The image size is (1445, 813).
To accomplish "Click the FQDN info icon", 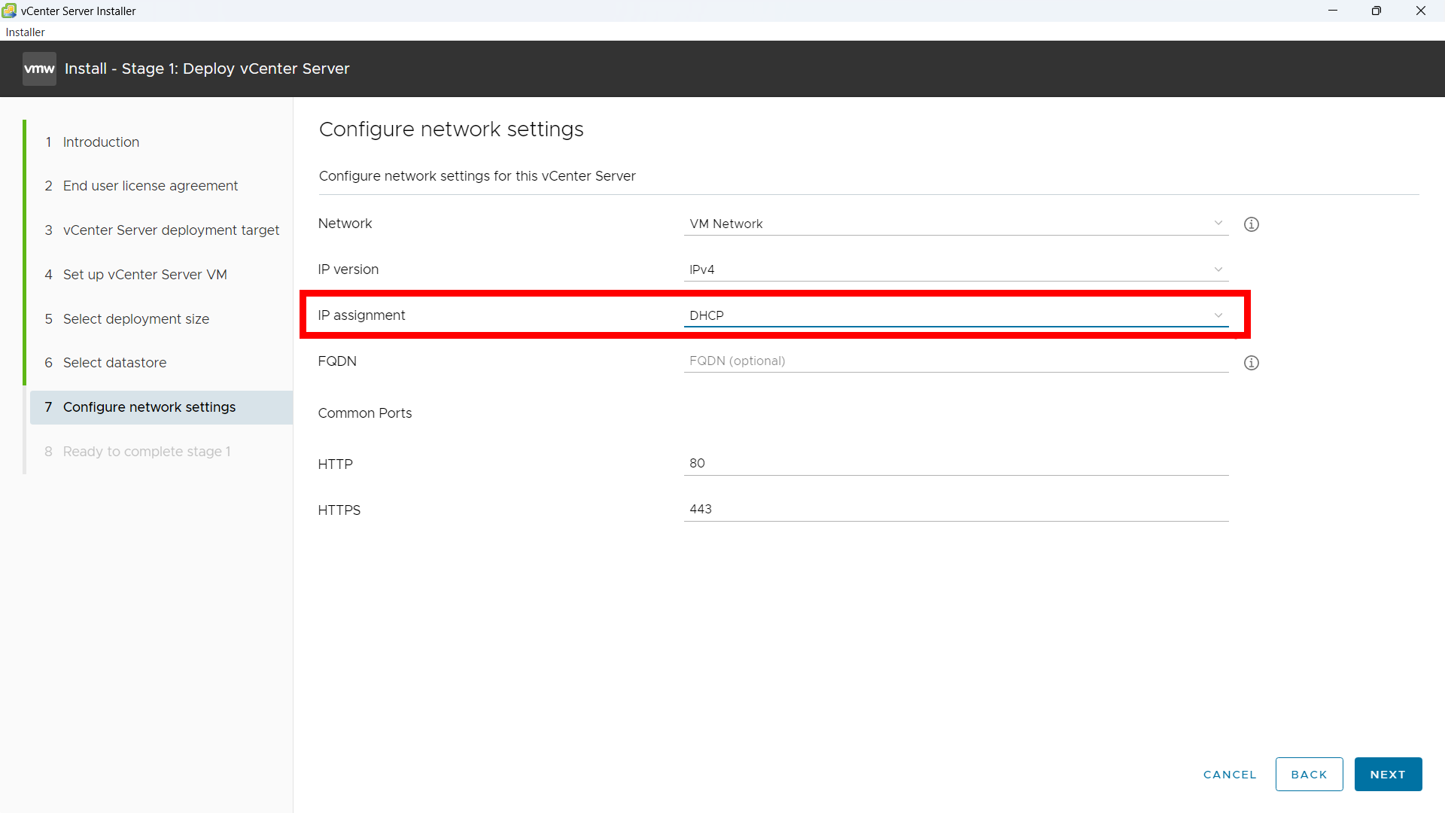I will point(1251,363).
